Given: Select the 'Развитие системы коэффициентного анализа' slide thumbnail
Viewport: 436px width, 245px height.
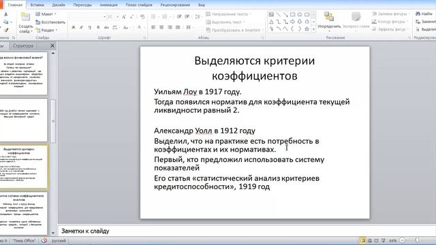Looking at the screenshot, I should [24, 213].
